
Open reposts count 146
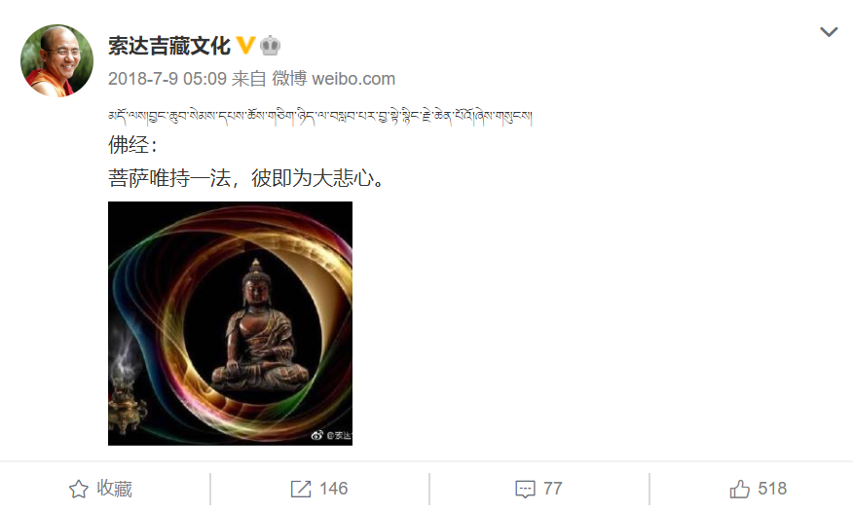point(333,489)
